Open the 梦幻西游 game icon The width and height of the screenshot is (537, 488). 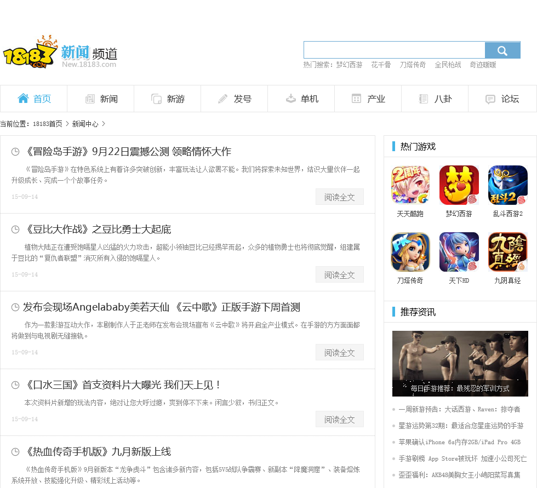pos(459,185)
